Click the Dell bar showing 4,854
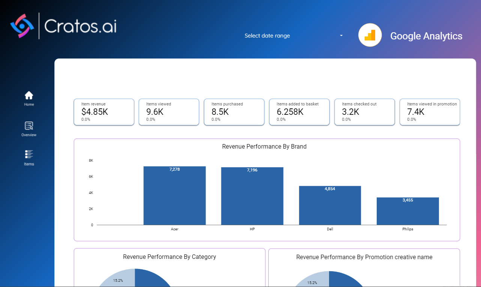 point(330,206)
